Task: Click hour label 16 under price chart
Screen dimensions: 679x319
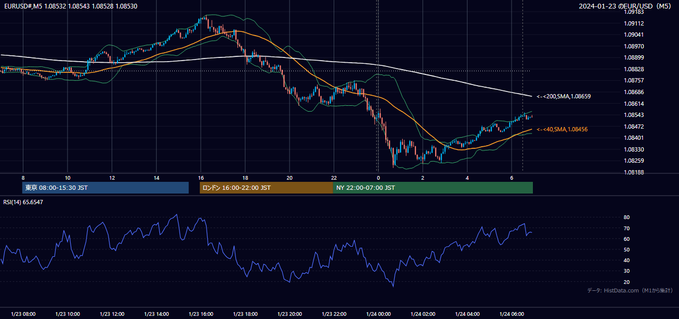Action: pyautogui.click(x=201, y=178)
